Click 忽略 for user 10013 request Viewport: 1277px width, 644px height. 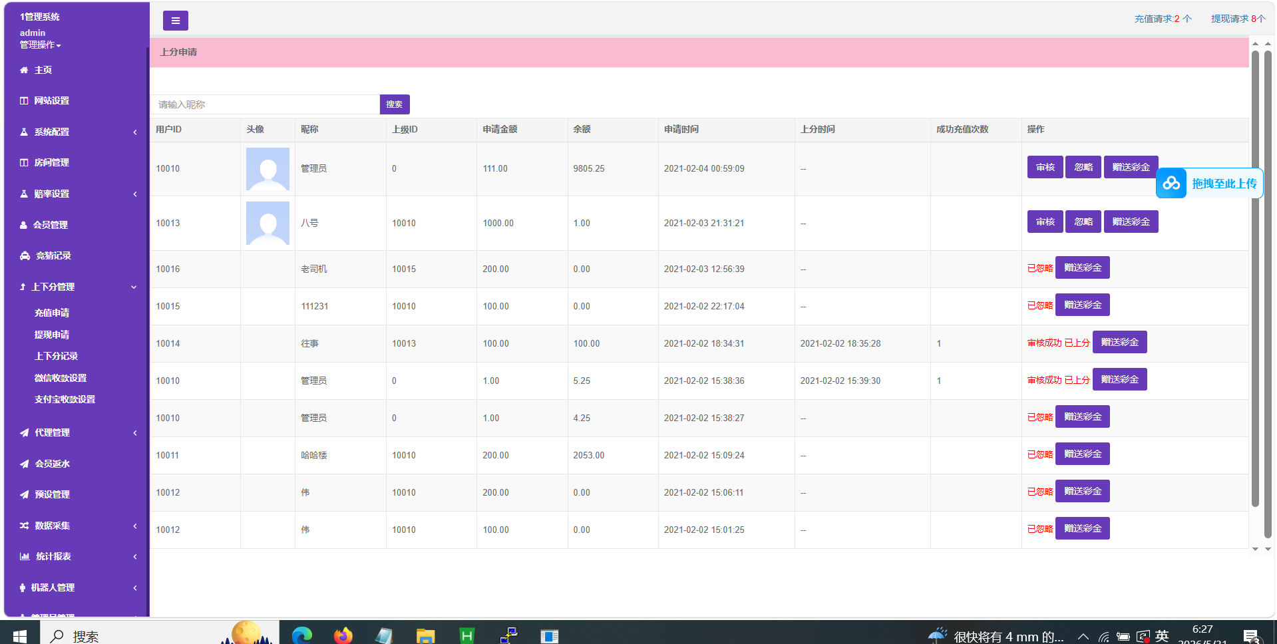point(1083,222)
